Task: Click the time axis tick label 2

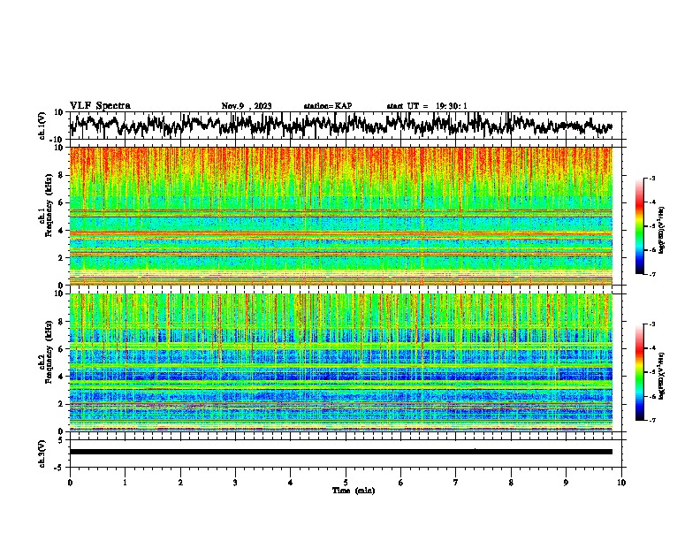Action: pyautogui.click(x=180, y=483)
